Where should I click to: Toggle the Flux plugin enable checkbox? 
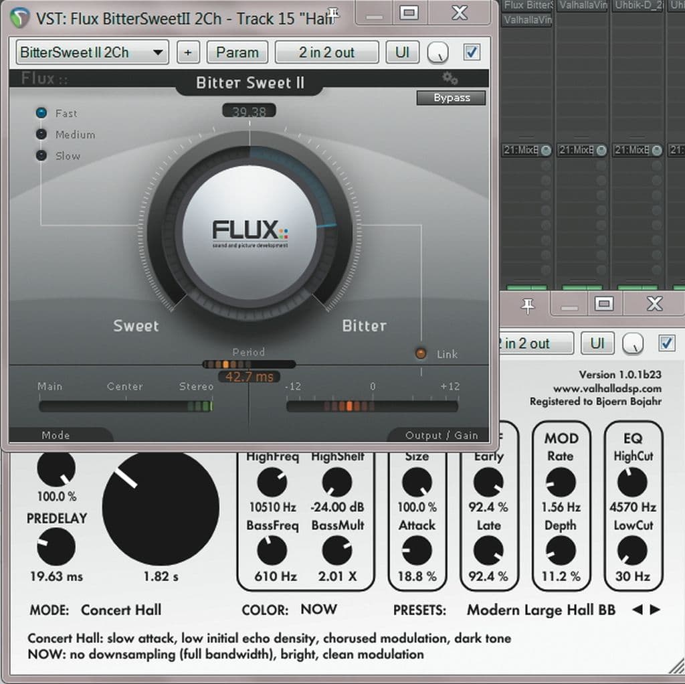[x=472, y=52]
